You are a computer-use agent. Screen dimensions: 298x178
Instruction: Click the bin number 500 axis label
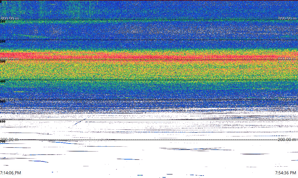point(3,102)
